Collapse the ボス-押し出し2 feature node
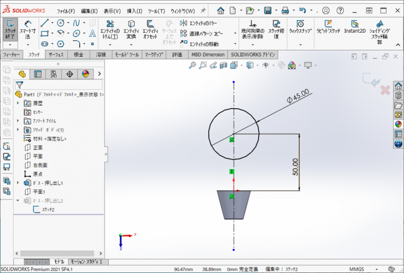404x273 pixels. [x=18, y=200]
